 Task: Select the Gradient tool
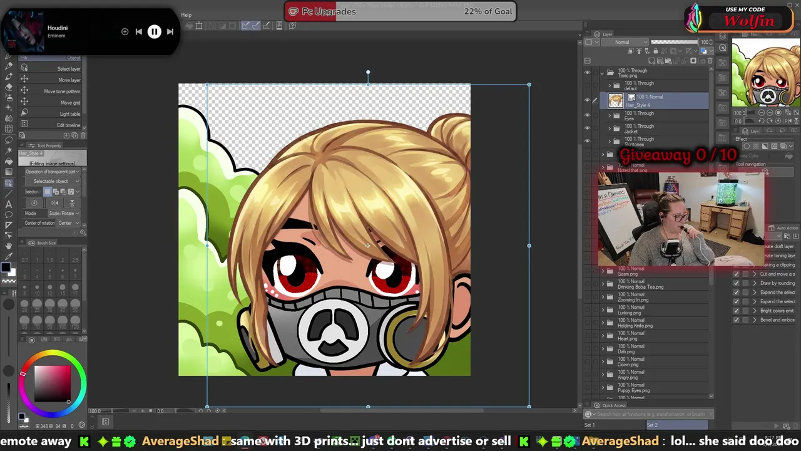9,172
